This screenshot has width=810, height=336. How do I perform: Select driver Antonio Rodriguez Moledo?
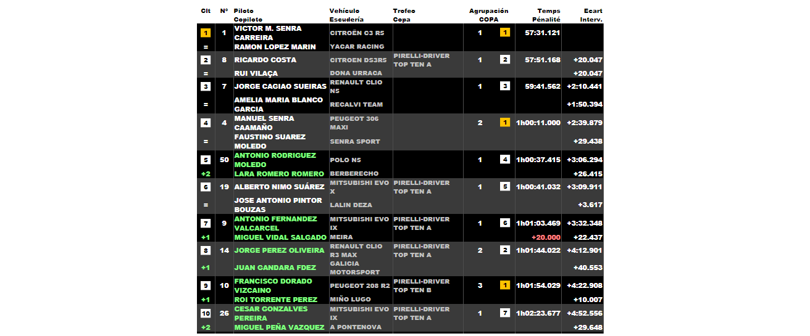(x=275, y=160)
